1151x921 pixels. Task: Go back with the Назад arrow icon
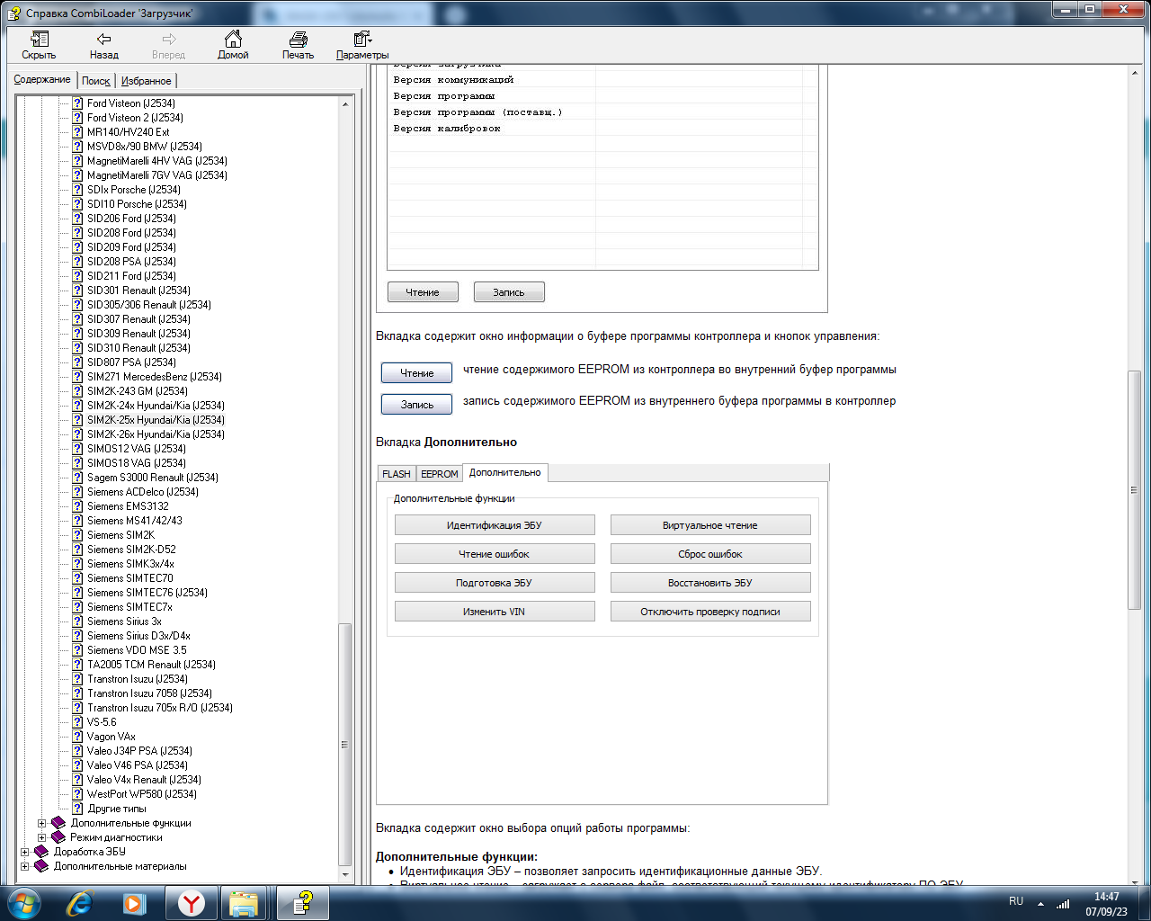click(103, 40)
